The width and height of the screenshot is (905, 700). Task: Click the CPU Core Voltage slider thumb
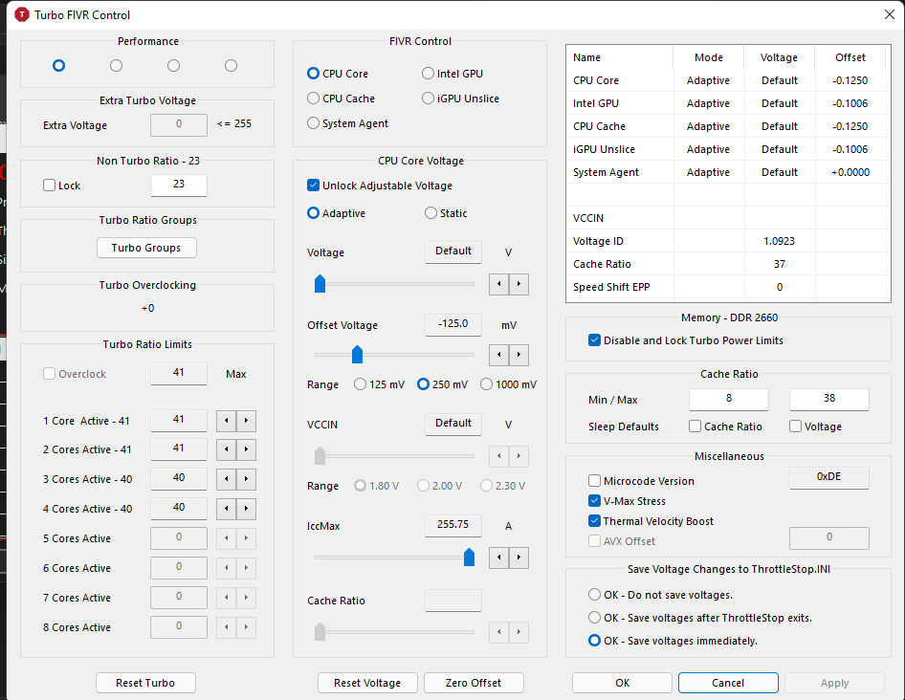coord(320,284)
